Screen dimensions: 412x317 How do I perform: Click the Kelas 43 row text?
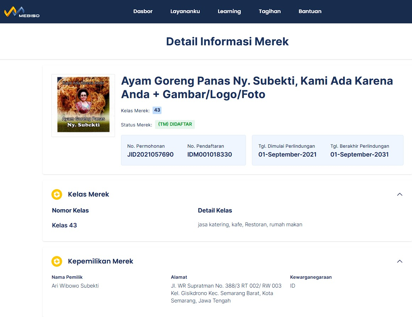click(64, 225)
